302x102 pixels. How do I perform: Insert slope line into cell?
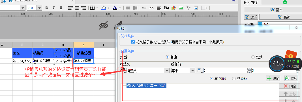(189, 8)
